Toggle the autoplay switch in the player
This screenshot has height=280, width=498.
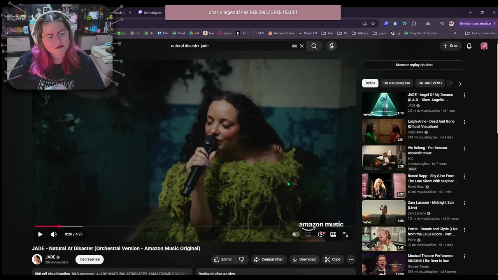[x=296, y=234]
